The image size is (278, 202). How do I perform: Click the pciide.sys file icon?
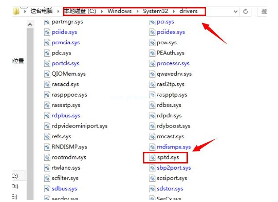tap(48, 32)
